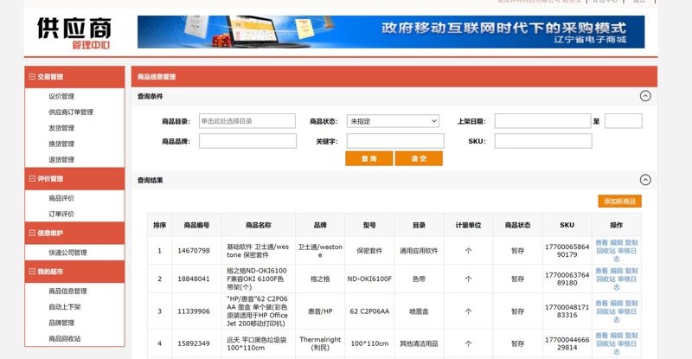Click 复制 for product 18848041
The image size is (692, 359).
pyautogui.click(x=631, y=271)
